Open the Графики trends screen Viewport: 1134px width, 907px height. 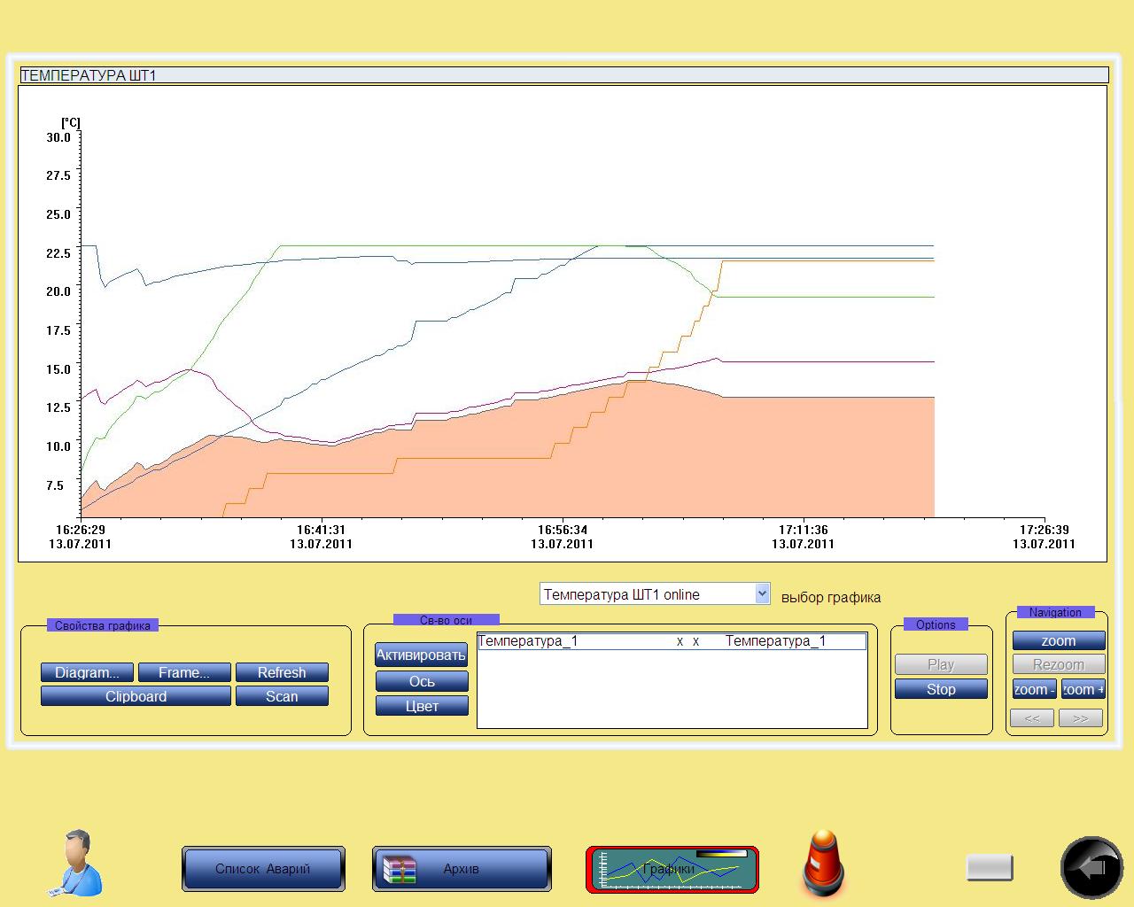(672, 869)
